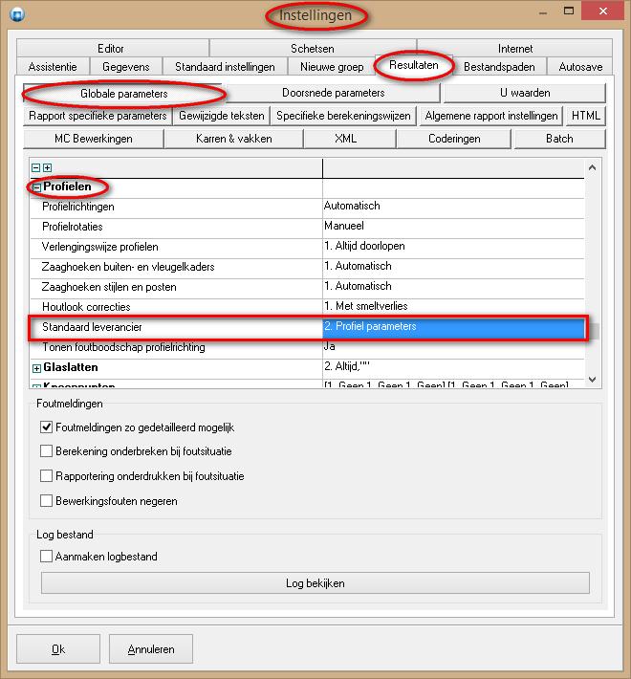Maximize the Instellingen window
631x679 pixels.
(569, 11)
